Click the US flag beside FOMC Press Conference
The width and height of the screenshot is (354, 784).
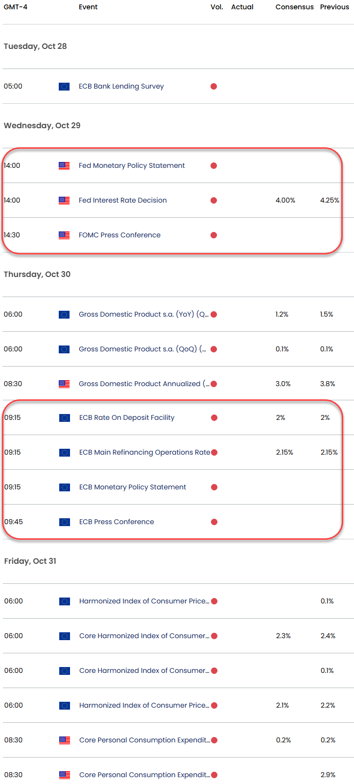tap(64, 235)
